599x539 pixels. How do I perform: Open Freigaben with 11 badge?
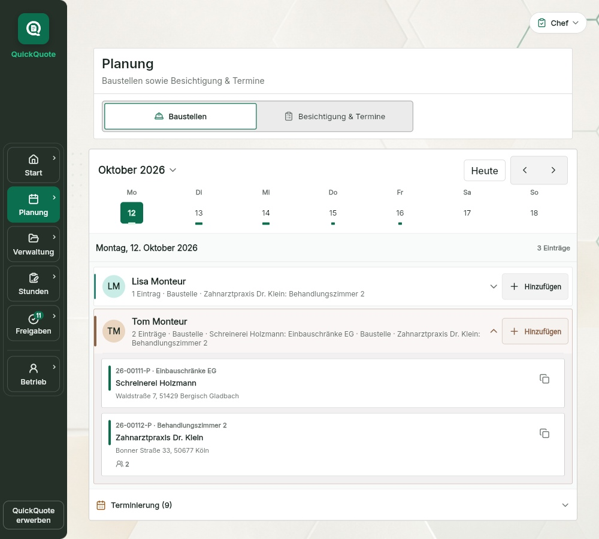click(33, 323)
